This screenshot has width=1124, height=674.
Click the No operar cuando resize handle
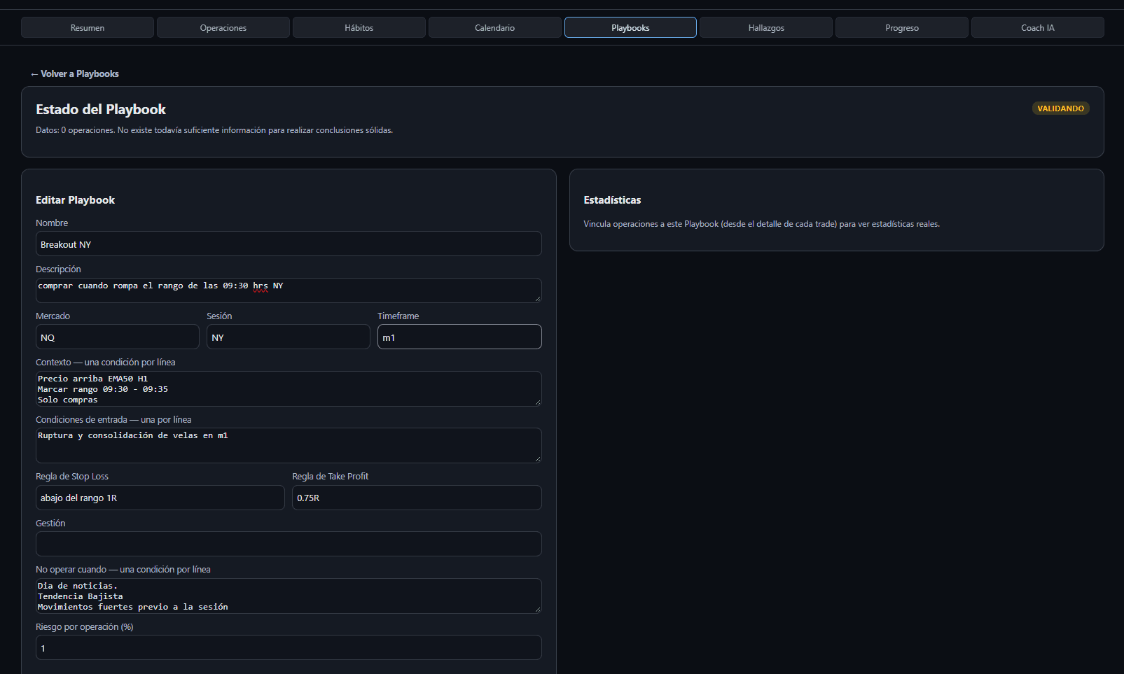[538, 610]
